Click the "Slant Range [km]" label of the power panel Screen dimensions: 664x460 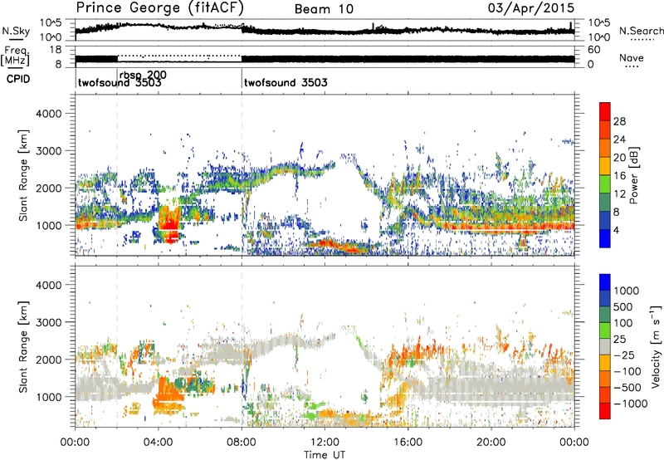[23, 175]
